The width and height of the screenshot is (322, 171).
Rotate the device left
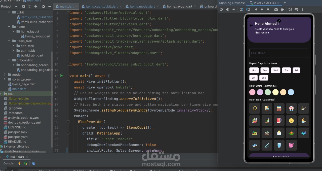pos(242,10)
